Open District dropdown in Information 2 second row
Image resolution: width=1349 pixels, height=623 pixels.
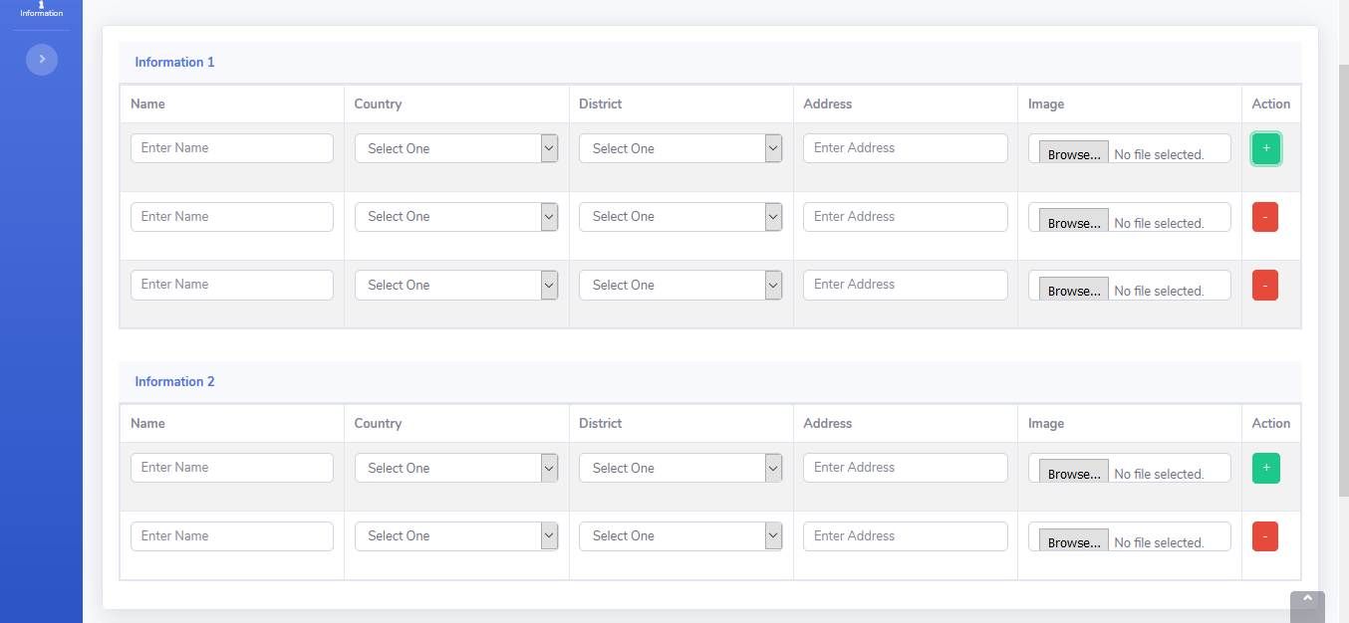(680, 536)
